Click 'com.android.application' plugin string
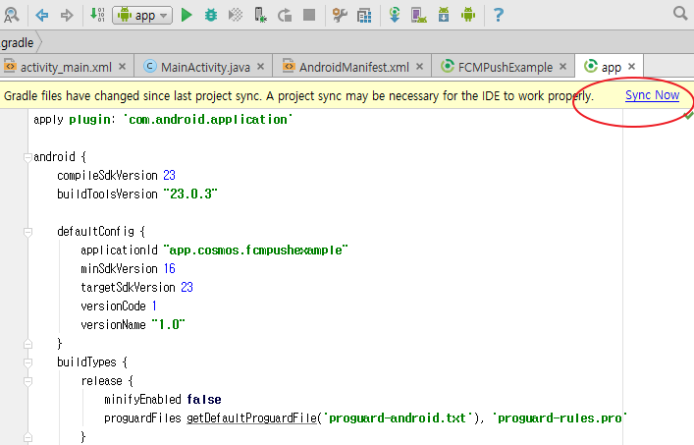 click(x=207, y=120)
